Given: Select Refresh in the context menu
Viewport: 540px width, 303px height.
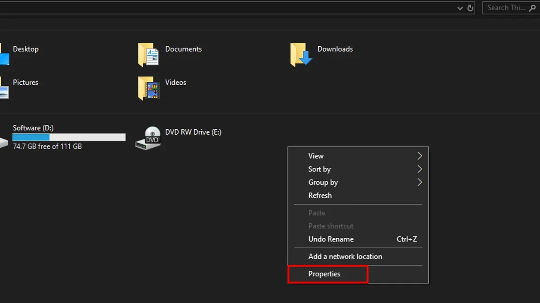Looking at the screenshot, I should point(320,195).
